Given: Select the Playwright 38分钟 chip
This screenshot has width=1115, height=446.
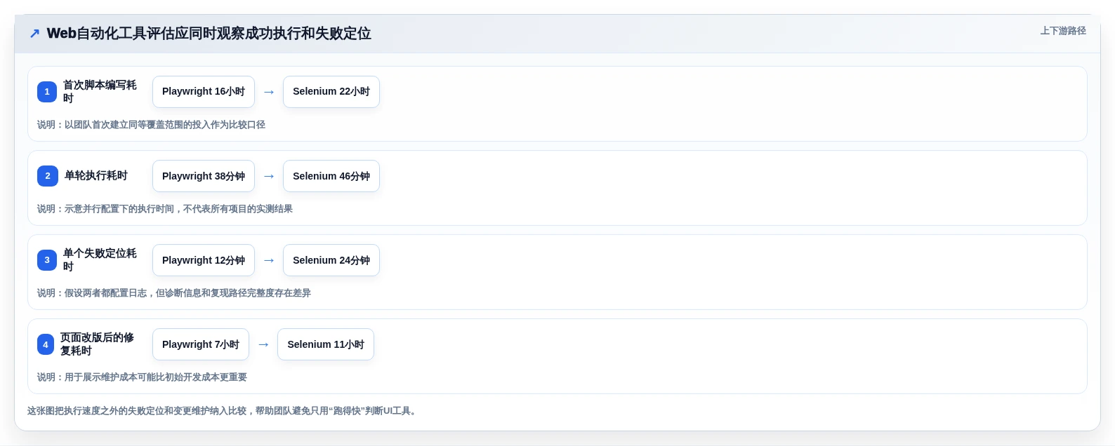Looking at the screenshot, I should (204, 176).
